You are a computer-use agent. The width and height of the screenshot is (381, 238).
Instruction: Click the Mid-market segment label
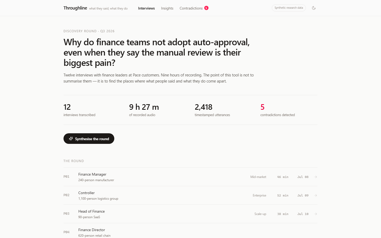coord(258,177)
